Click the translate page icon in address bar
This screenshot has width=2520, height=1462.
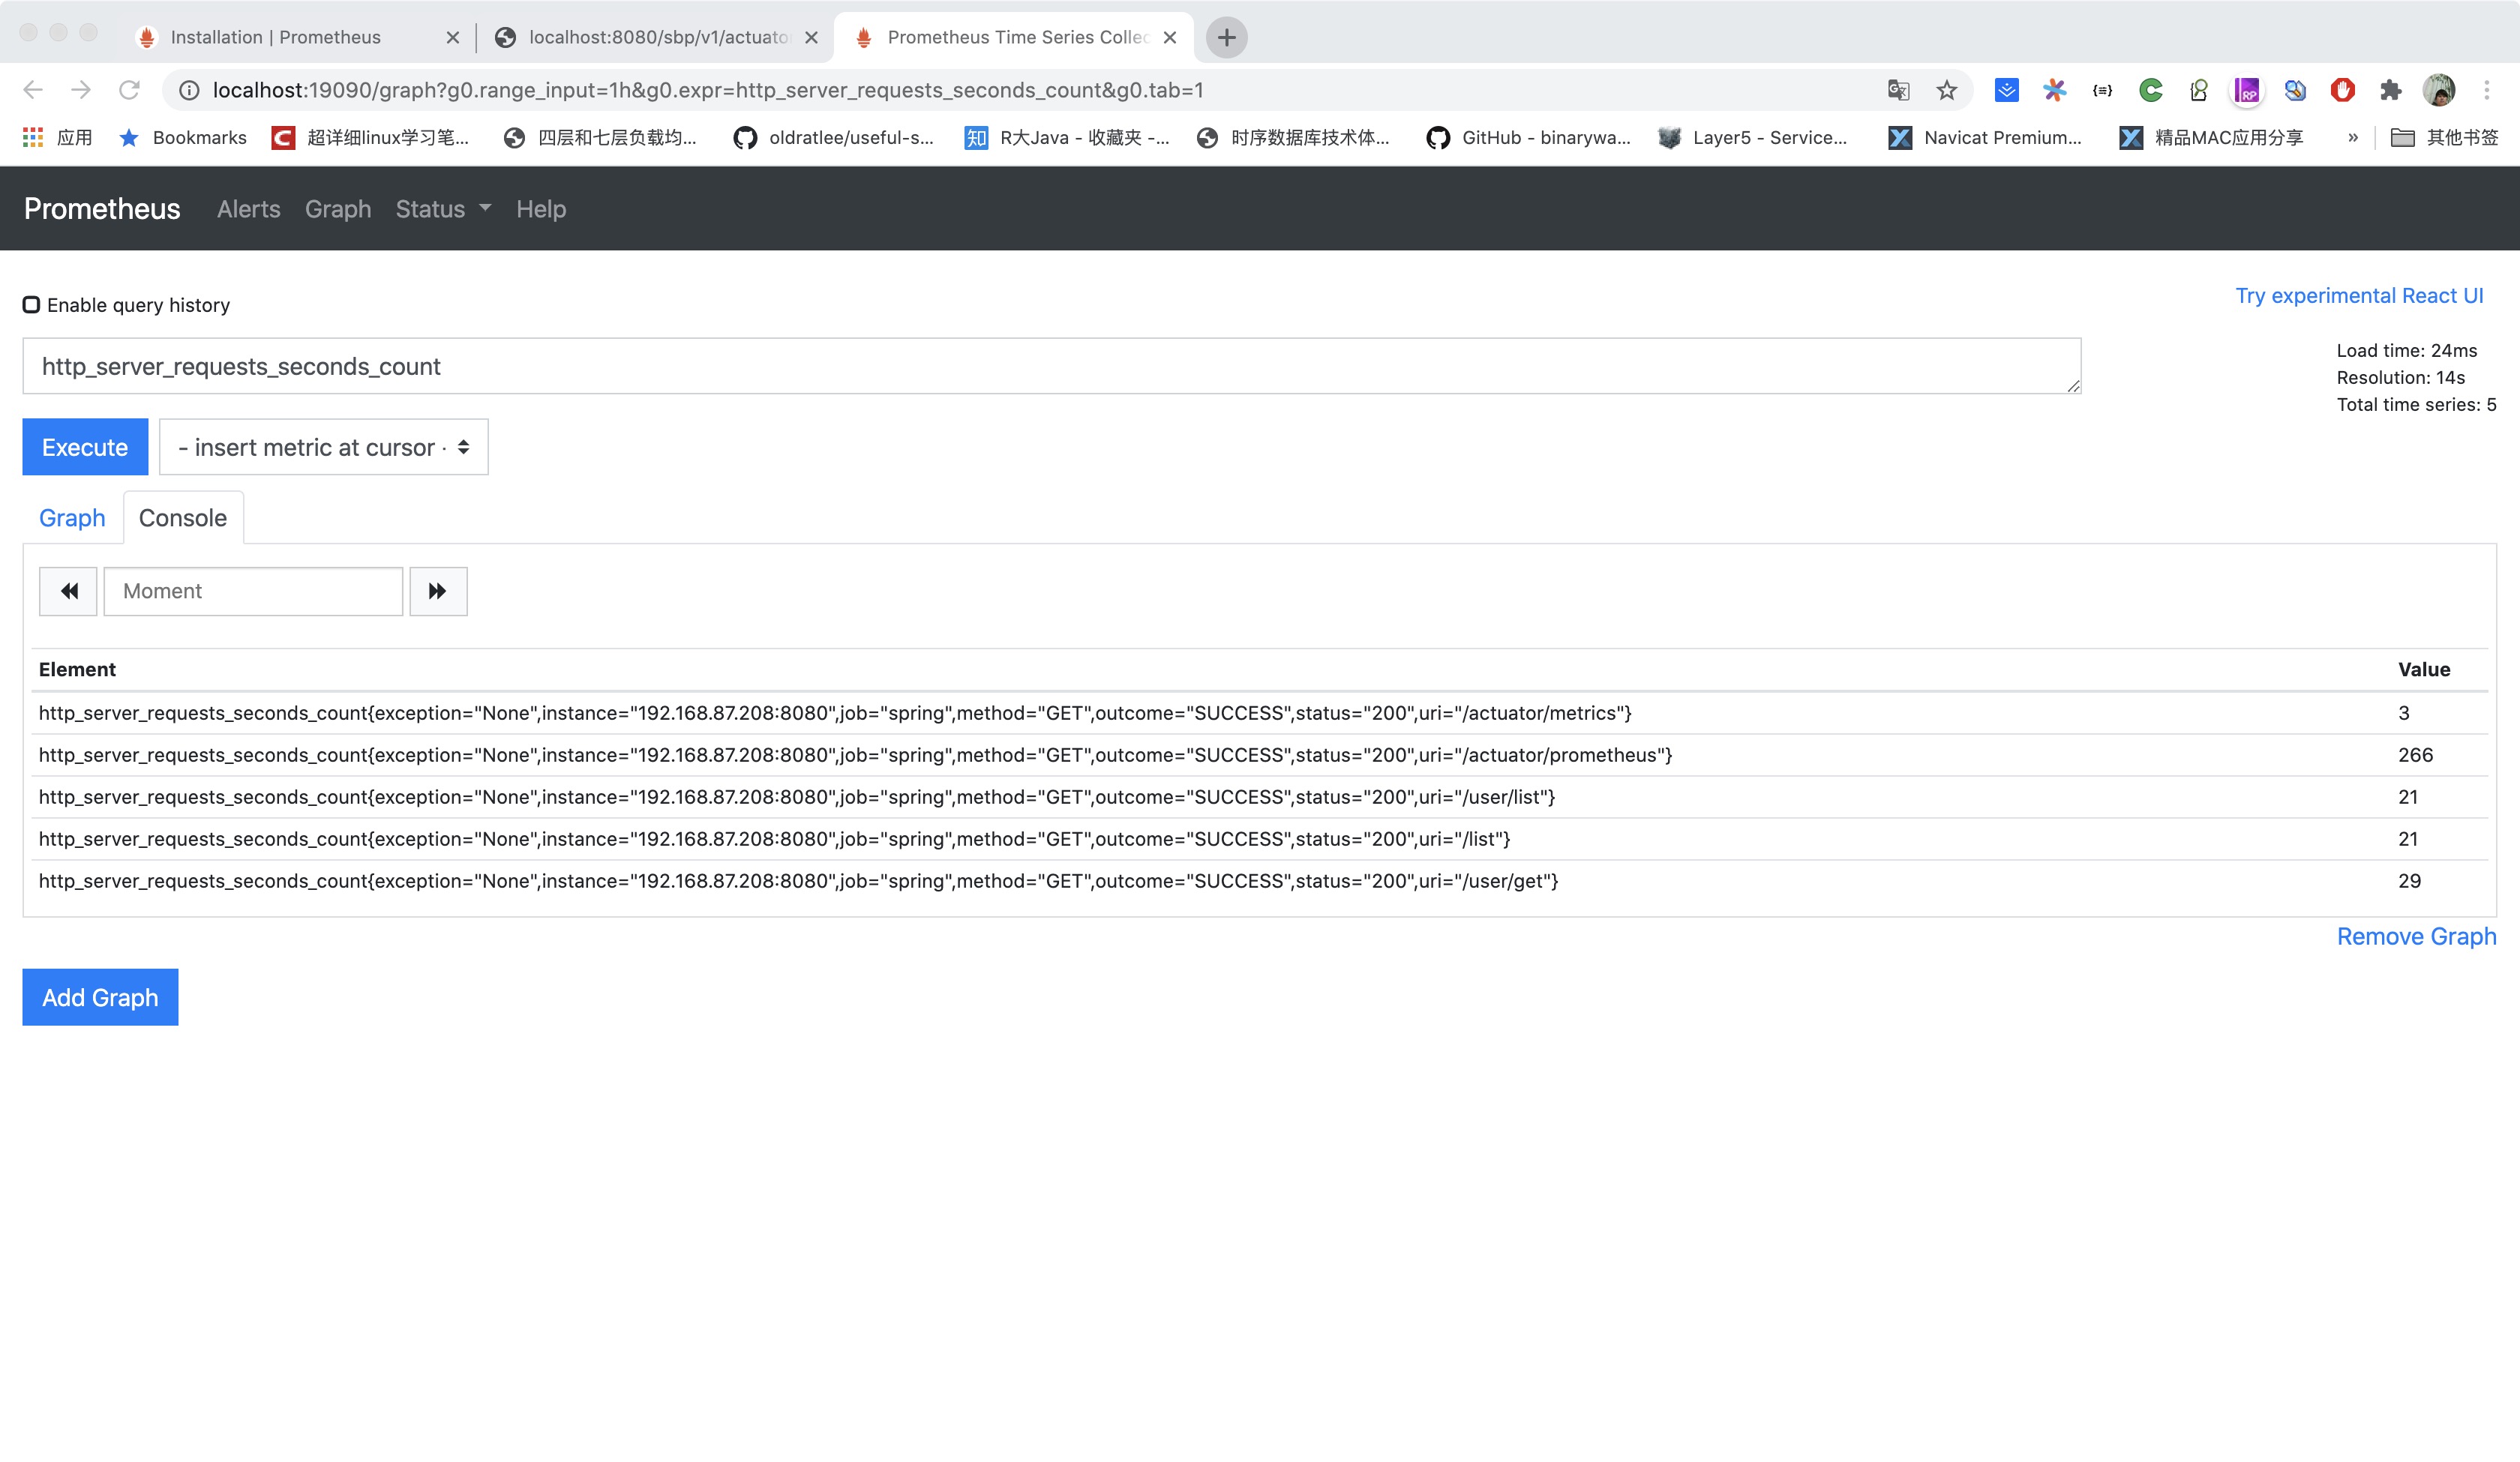click(x=1898, y=90)
